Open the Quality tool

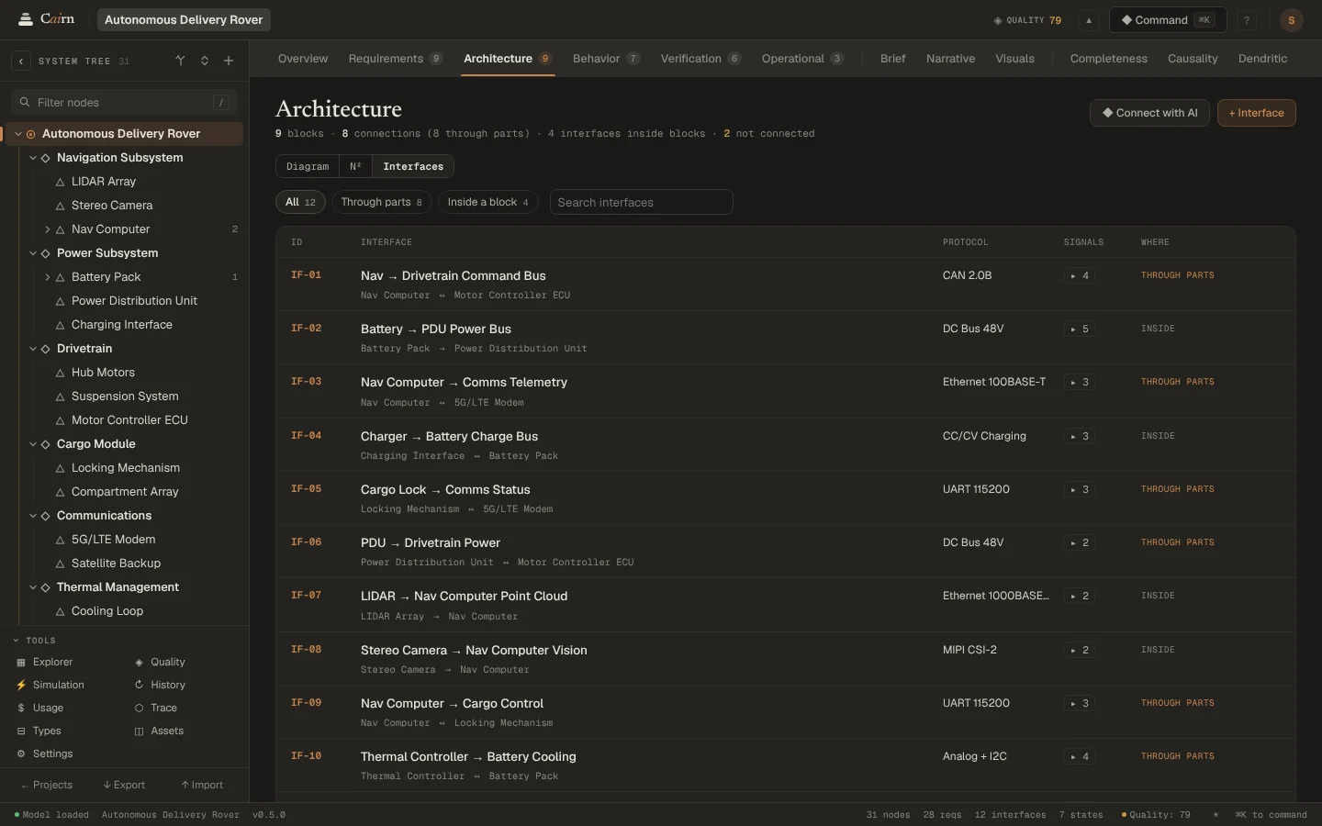(x=160, y=662)
